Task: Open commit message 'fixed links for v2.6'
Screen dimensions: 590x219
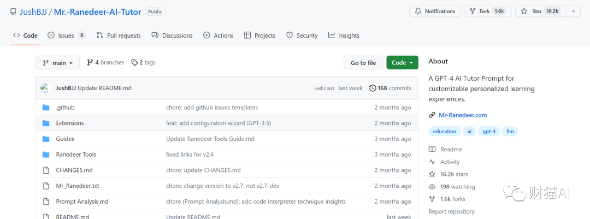Action: click(190, 154)
